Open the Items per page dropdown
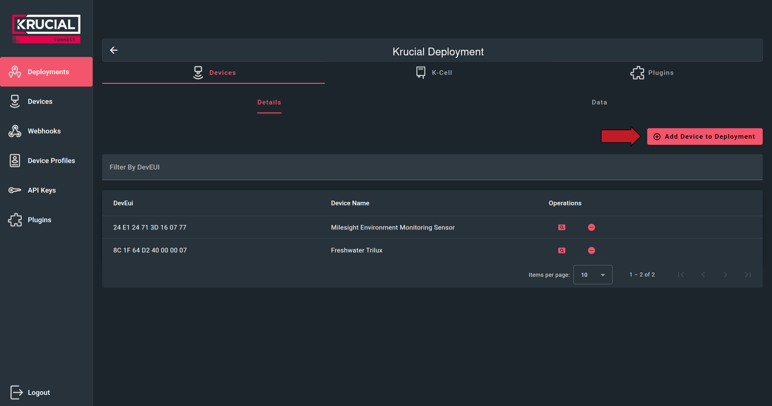 click(x=592, y=275)
